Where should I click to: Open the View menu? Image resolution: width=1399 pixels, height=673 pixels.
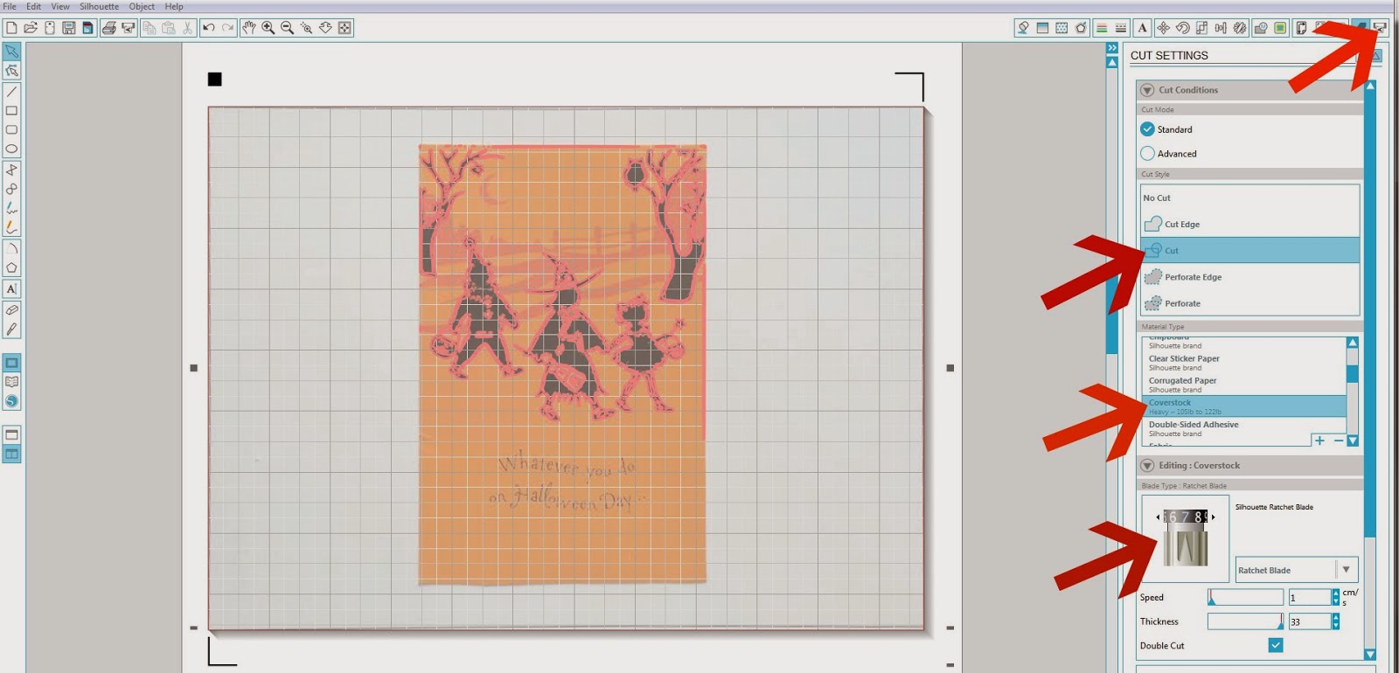coord(60,6)
